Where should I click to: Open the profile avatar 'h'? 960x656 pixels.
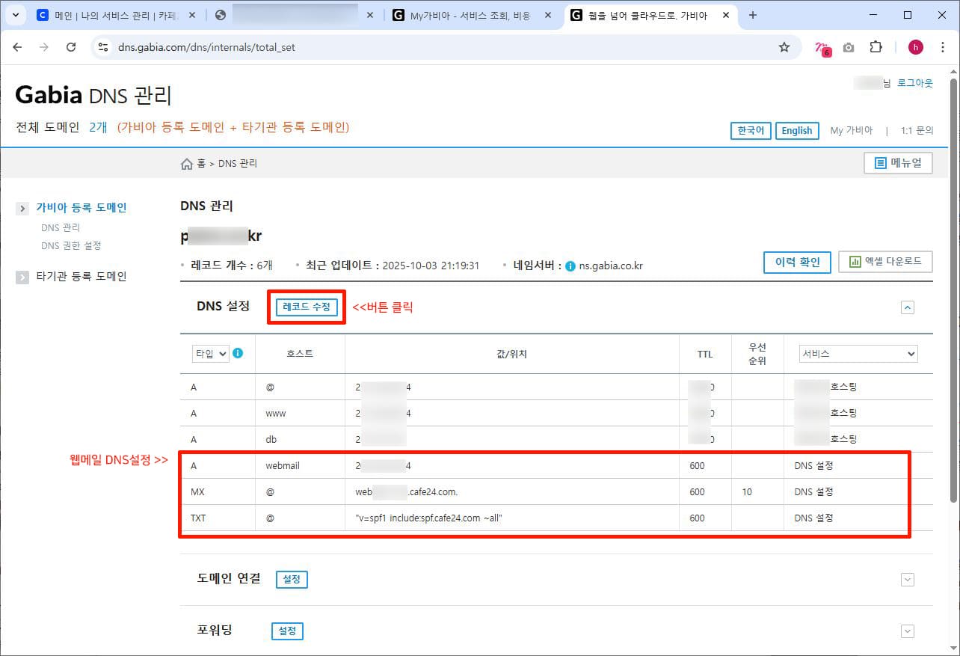point(916,47)
